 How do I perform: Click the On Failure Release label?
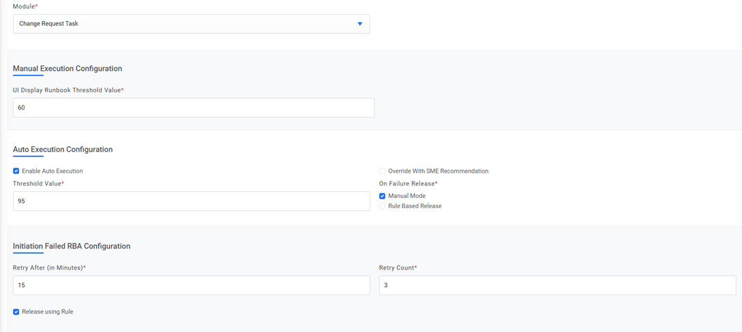point(407,184)
